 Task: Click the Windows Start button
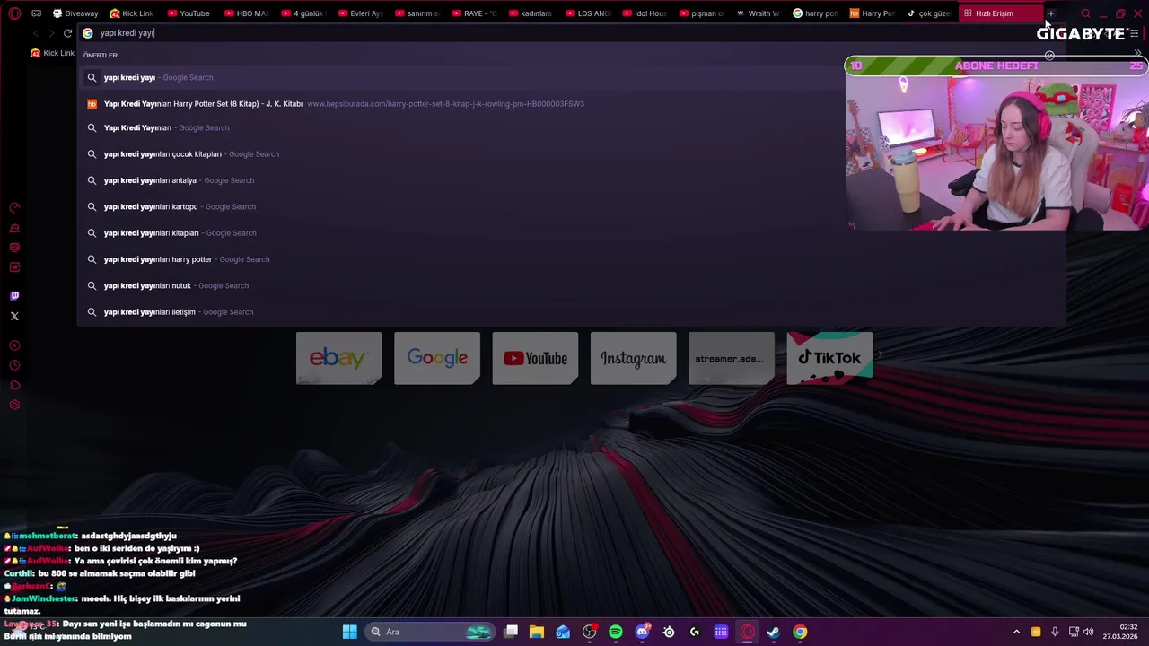tap(350, 632)
